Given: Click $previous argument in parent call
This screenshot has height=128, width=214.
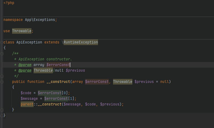Looking at the screenshot, I should [110, 104].
